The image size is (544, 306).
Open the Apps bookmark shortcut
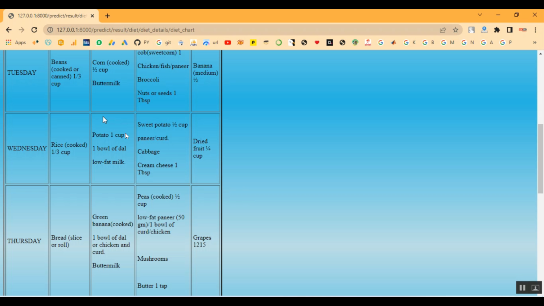(x=16, y=42)
